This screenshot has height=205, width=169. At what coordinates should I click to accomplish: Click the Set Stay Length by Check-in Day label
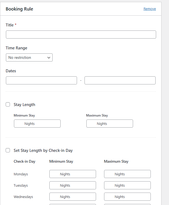(43, 151)
